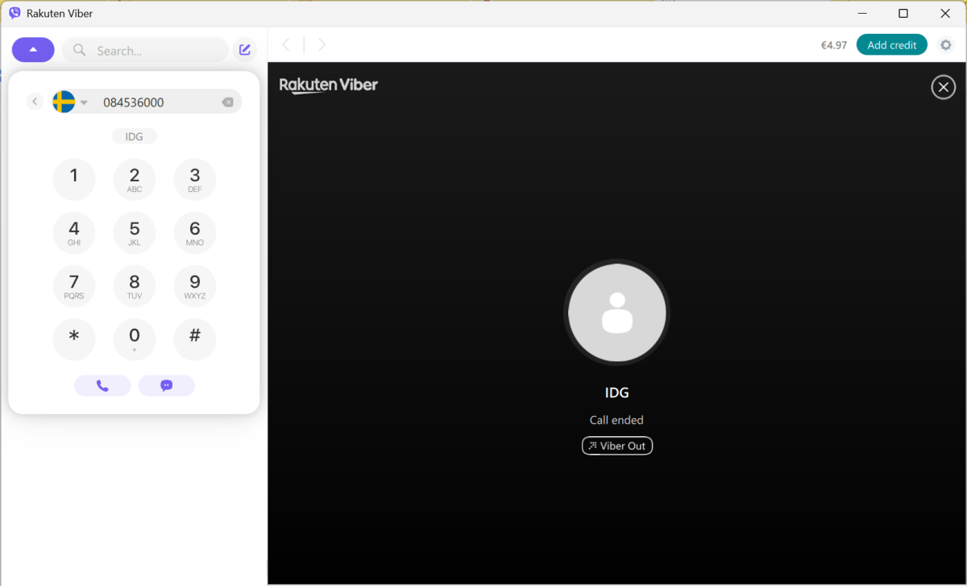967x586 pixels.
Task: Open the Viber Out info badge
Action: (616, 445)
